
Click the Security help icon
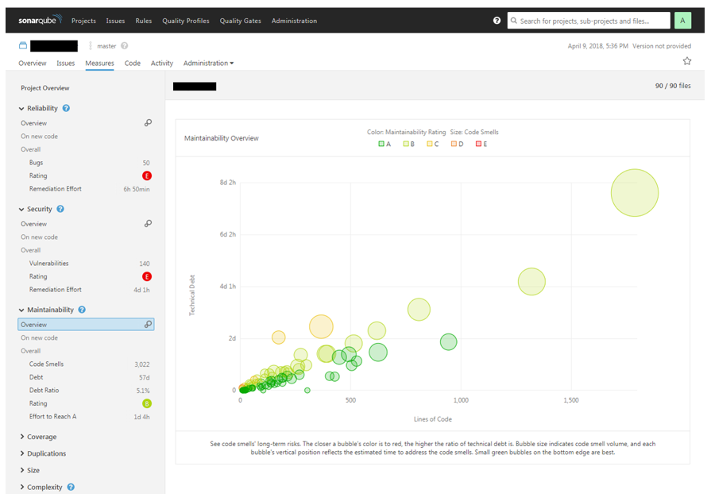tap(60, 209)
